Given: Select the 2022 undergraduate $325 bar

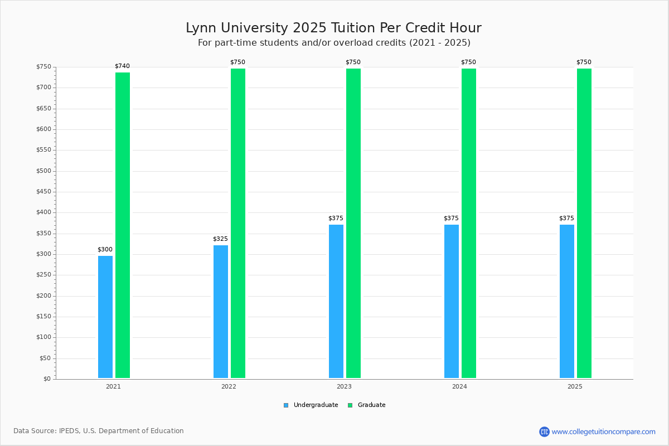Looking at the screenshot, I should coord(221,312).
